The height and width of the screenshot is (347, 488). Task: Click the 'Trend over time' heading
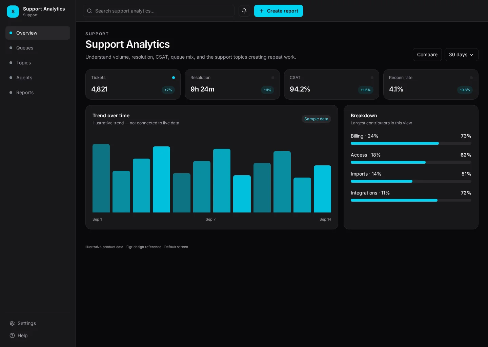(x=111, y=116)
